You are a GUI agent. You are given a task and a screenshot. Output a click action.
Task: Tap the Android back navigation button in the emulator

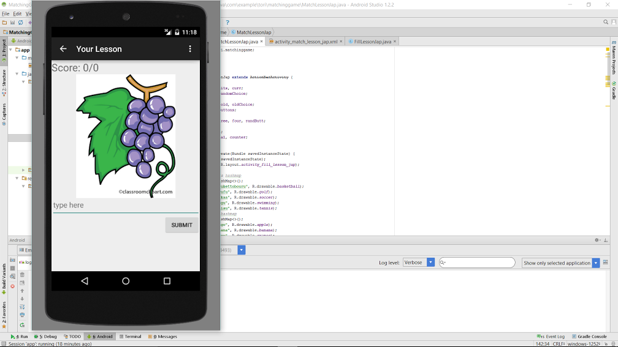point(85,281)
